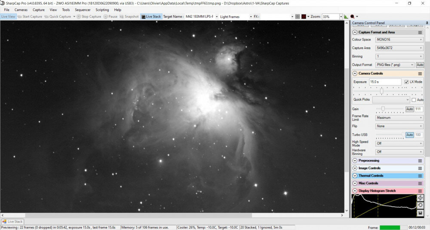This screenshot has height=230, width=430.
Task: Adjust the Gain slider
Action: tap(383, 109)
